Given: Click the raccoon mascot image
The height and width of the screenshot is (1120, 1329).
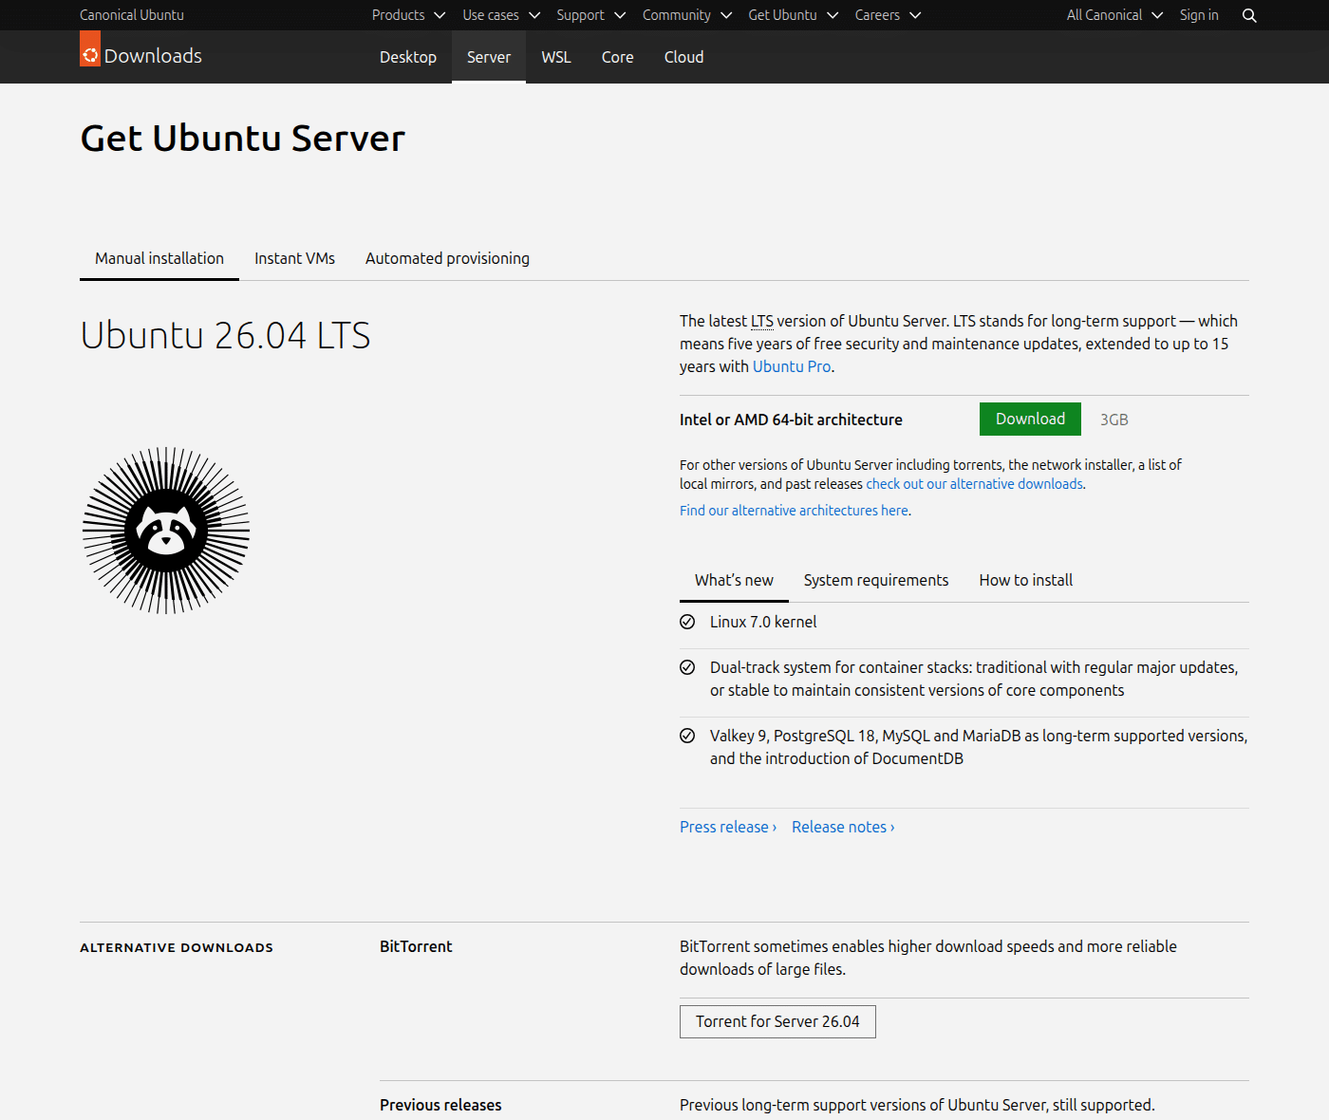Looking at the screenshot, I should (166, 531).
